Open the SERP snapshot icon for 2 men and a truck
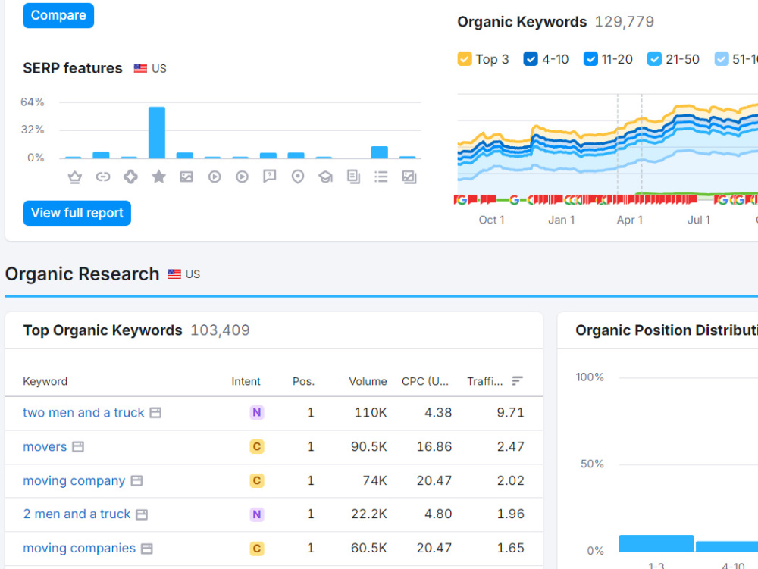Screen dimensions: 758x569 pyautogui.click(x=142, y=514)
